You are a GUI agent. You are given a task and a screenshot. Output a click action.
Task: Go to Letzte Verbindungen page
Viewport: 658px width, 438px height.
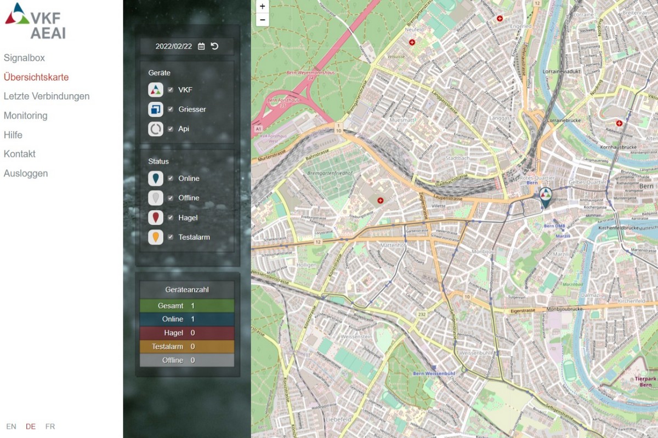point(47,96)
